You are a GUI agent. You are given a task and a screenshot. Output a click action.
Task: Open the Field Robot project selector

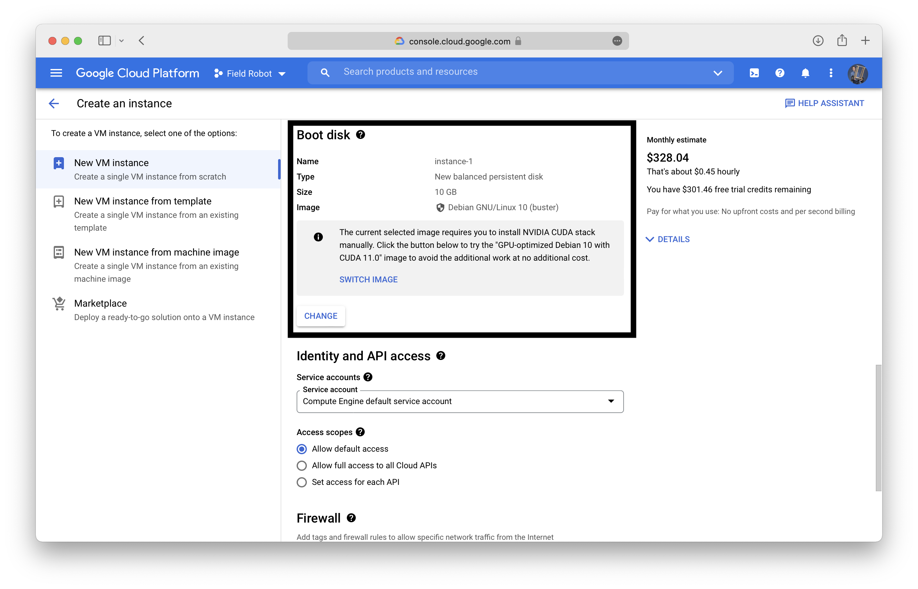pyautogui.click(x=250, y=73)
